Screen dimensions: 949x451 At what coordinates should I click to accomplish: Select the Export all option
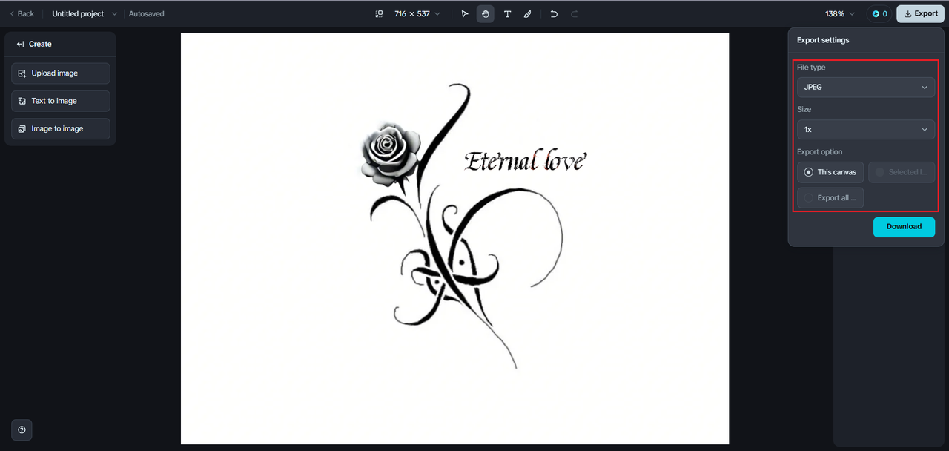tap(830, 198)
